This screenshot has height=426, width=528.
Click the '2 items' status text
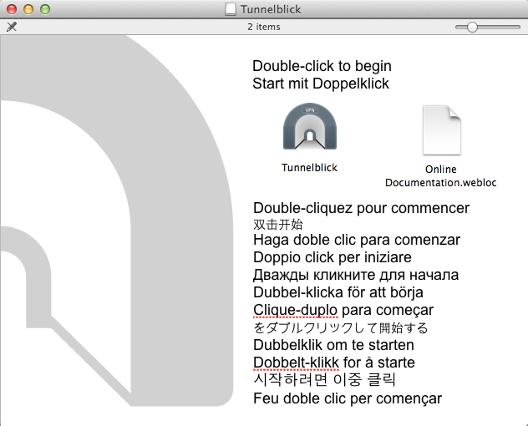click(264, 27)
